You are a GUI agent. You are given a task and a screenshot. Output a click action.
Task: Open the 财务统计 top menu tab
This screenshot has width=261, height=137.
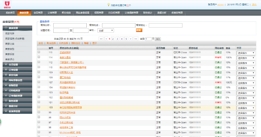point(148,13)
